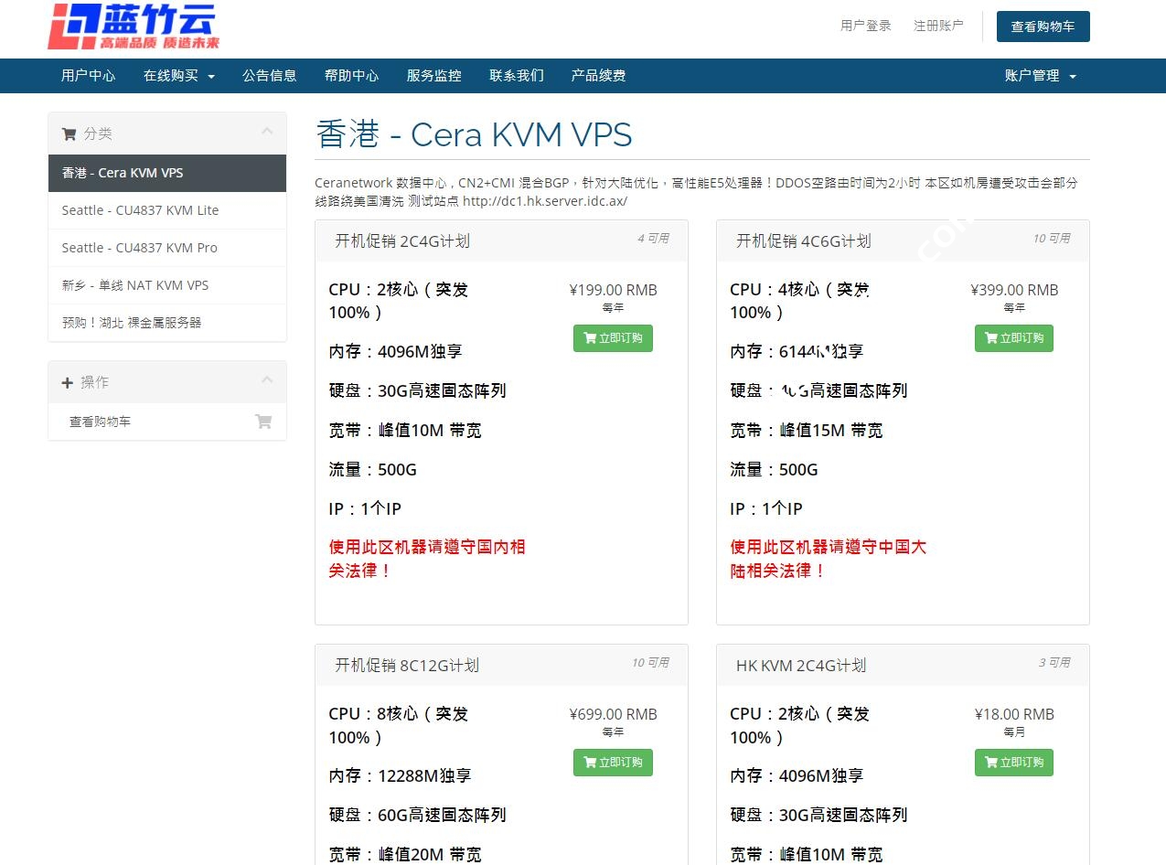This screenshot has width=1166, height=865.
Task: Select 新乡 - 单线 NAT KVM VPS category
Action: (x=134, y=285)
